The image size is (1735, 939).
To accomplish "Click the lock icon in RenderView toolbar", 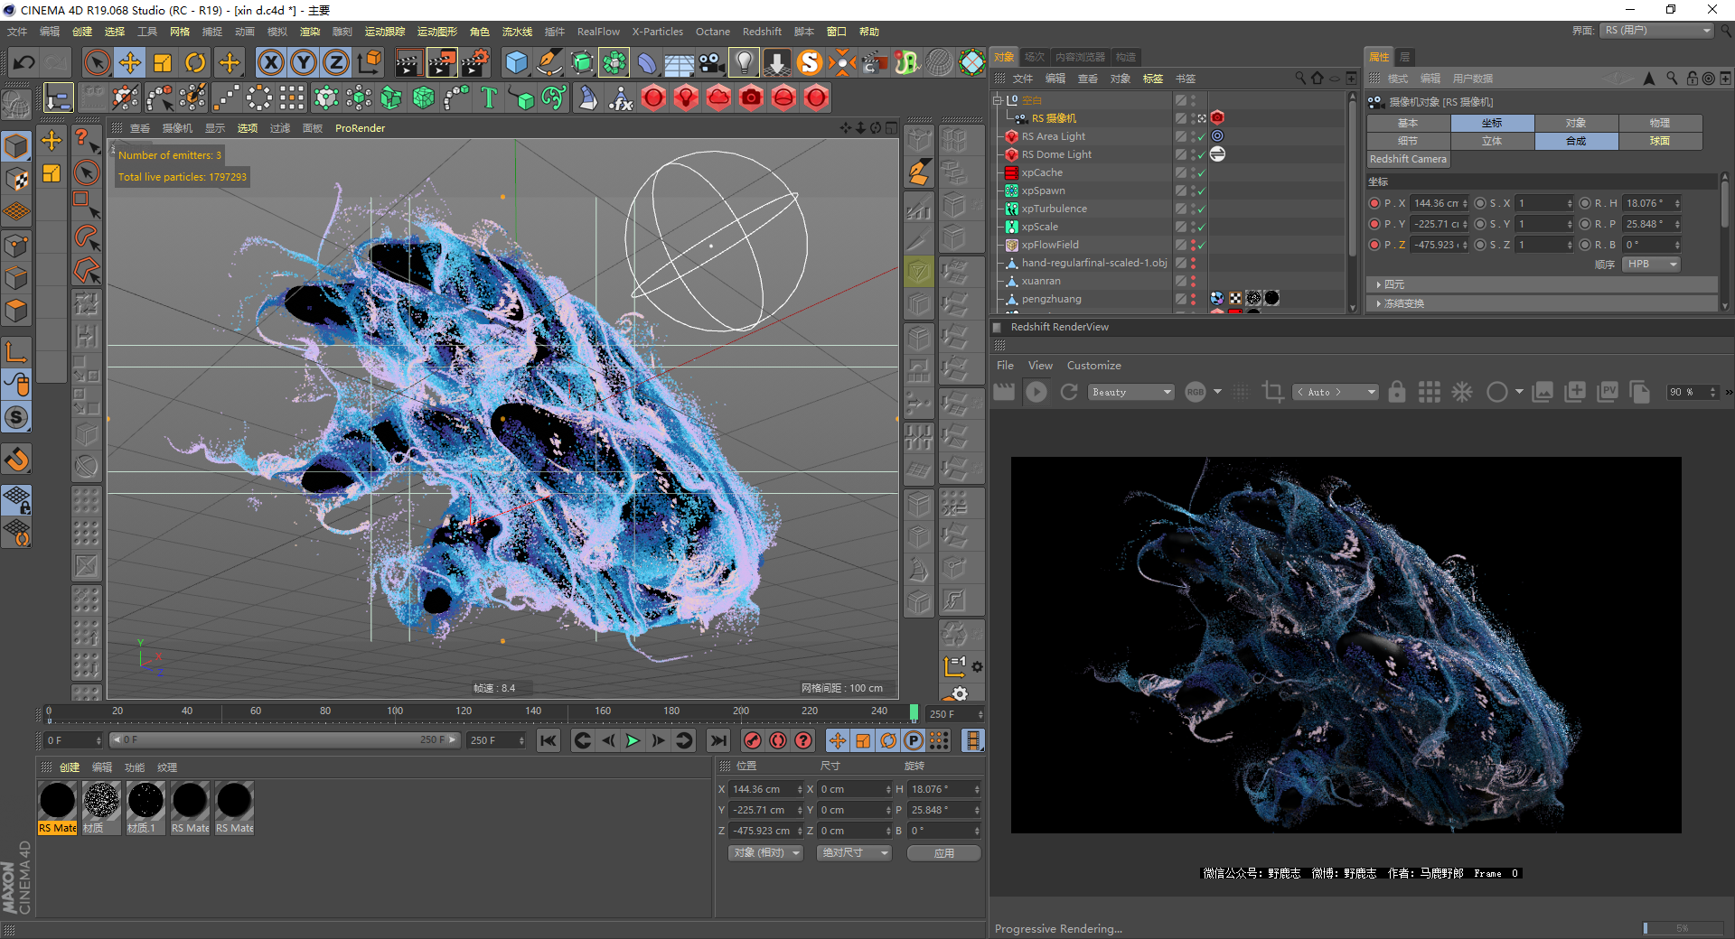I will click(x=1397, y=392).
